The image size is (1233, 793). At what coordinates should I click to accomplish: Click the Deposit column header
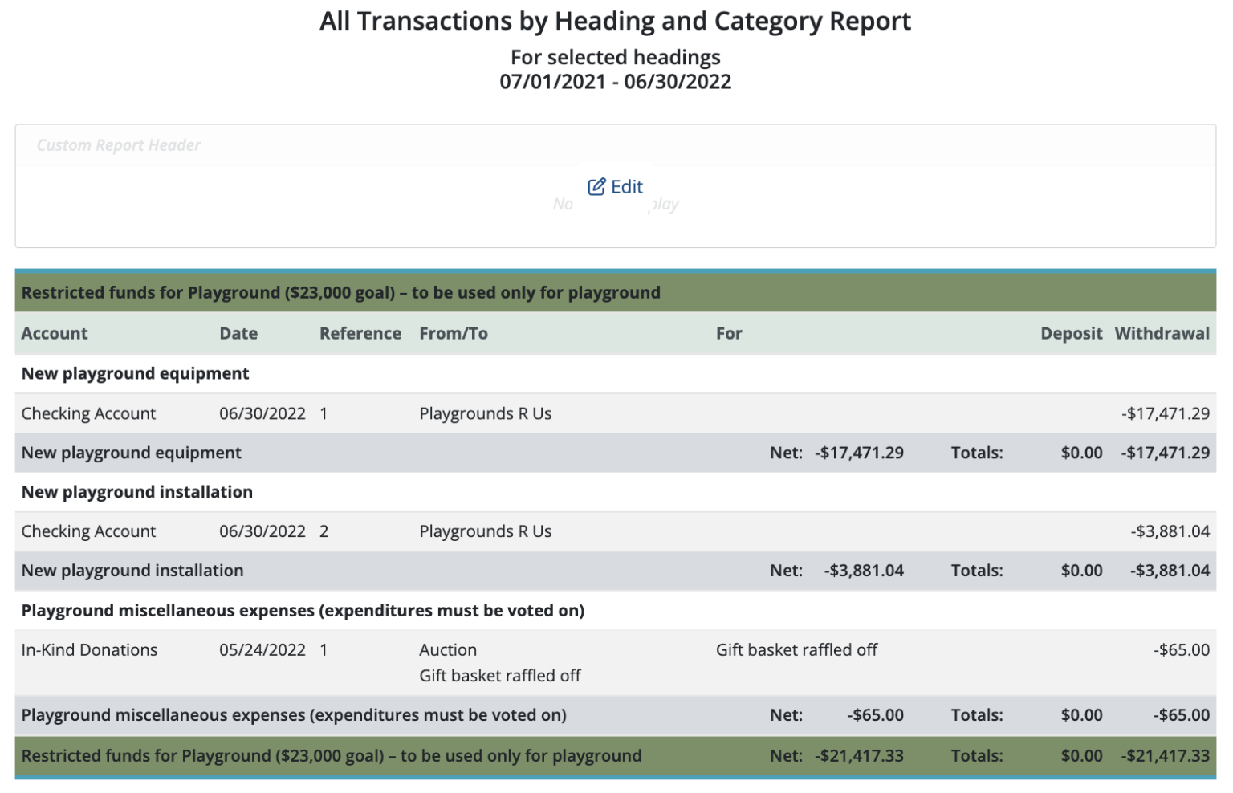click(1071, 333)
